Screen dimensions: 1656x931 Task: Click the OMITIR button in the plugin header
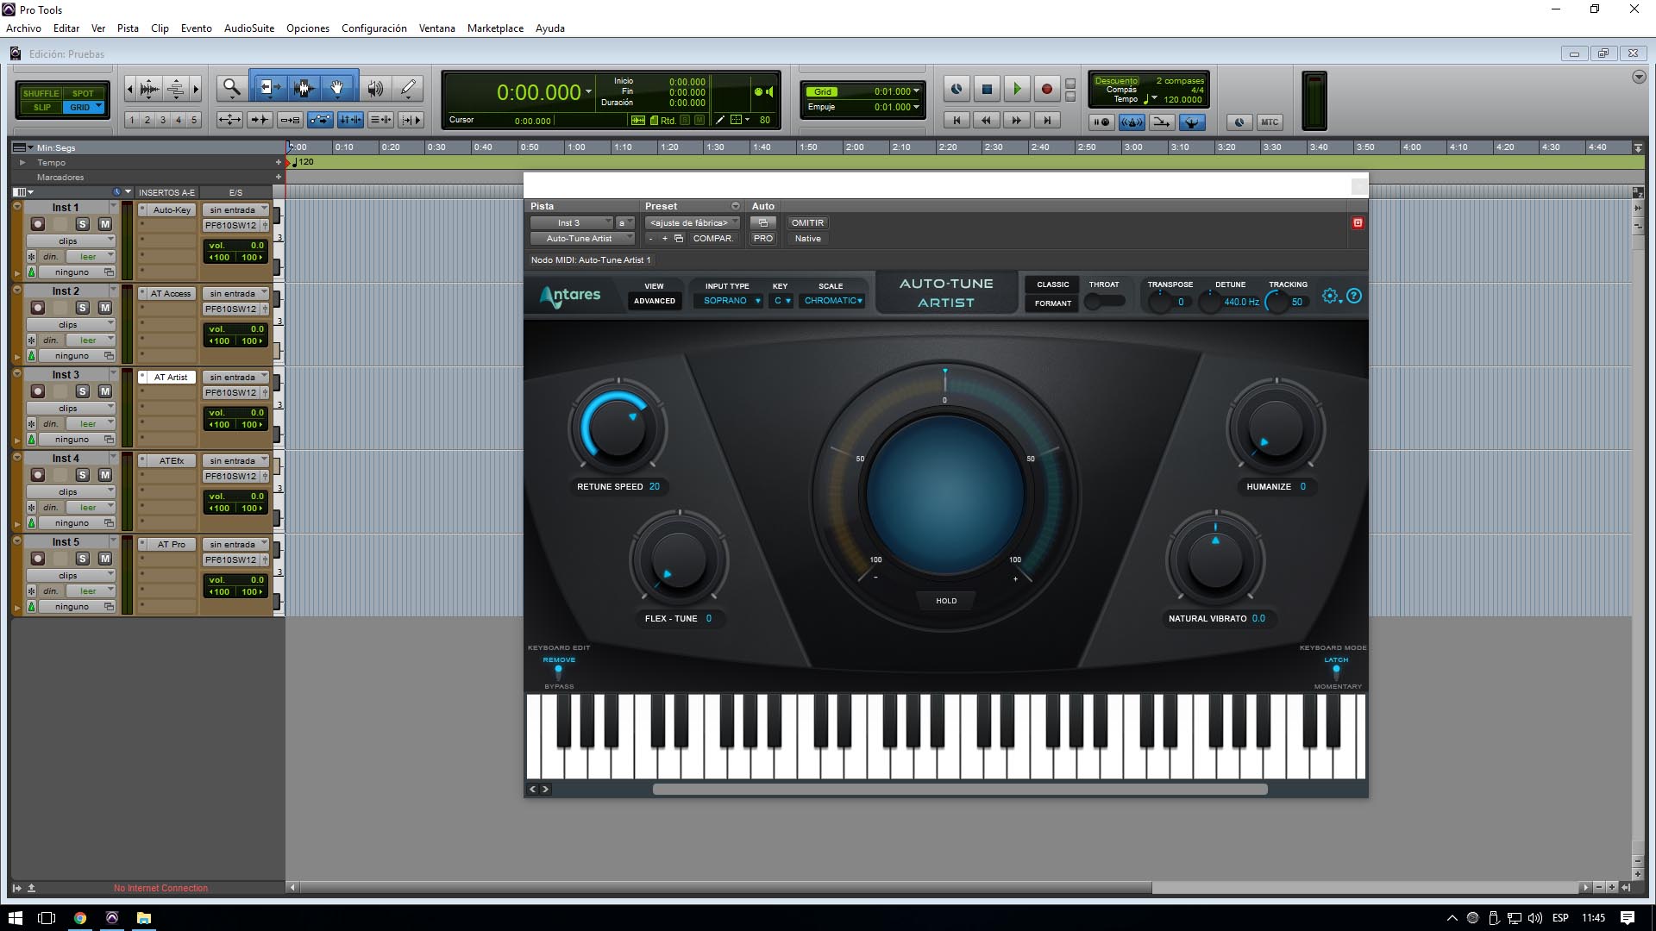tap(807, 222)
